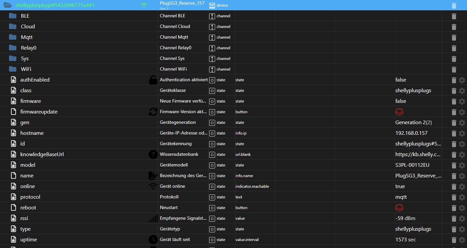Delete the gen state via trash icon
This screenshot has width=467, height=248.
454,123
